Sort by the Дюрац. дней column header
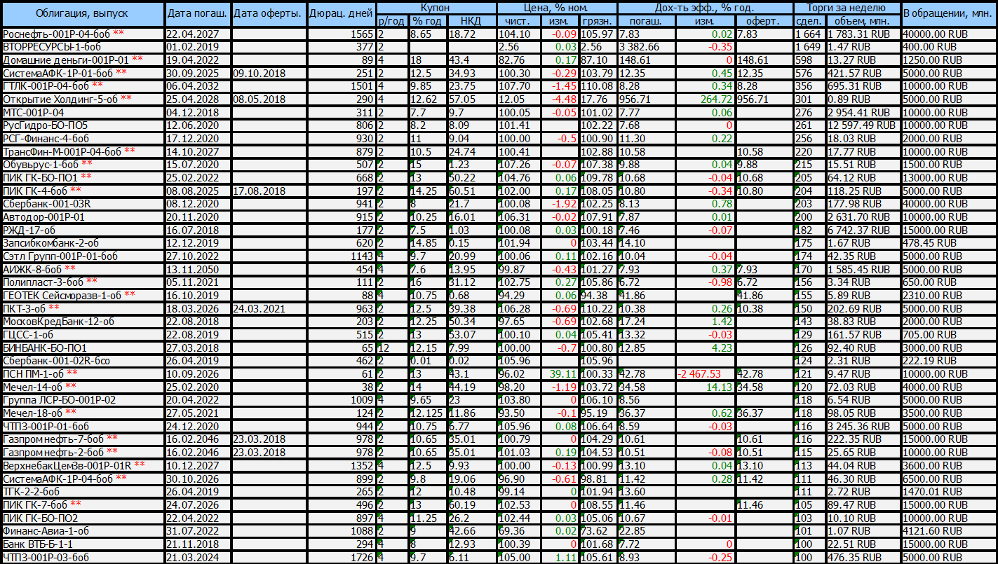The height and width of the screenshot is (564, 998). [x=342, y=14]
